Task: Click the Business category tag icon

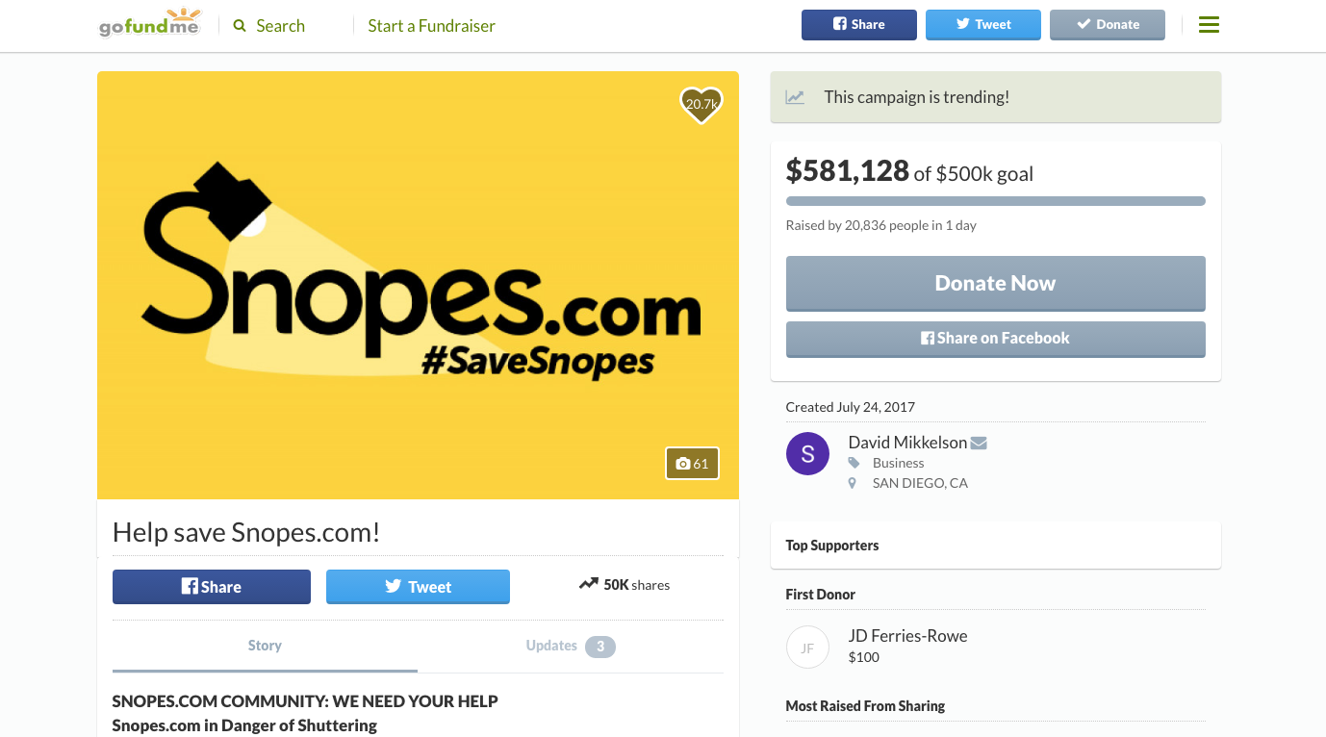Action: (x=853, y=463)
